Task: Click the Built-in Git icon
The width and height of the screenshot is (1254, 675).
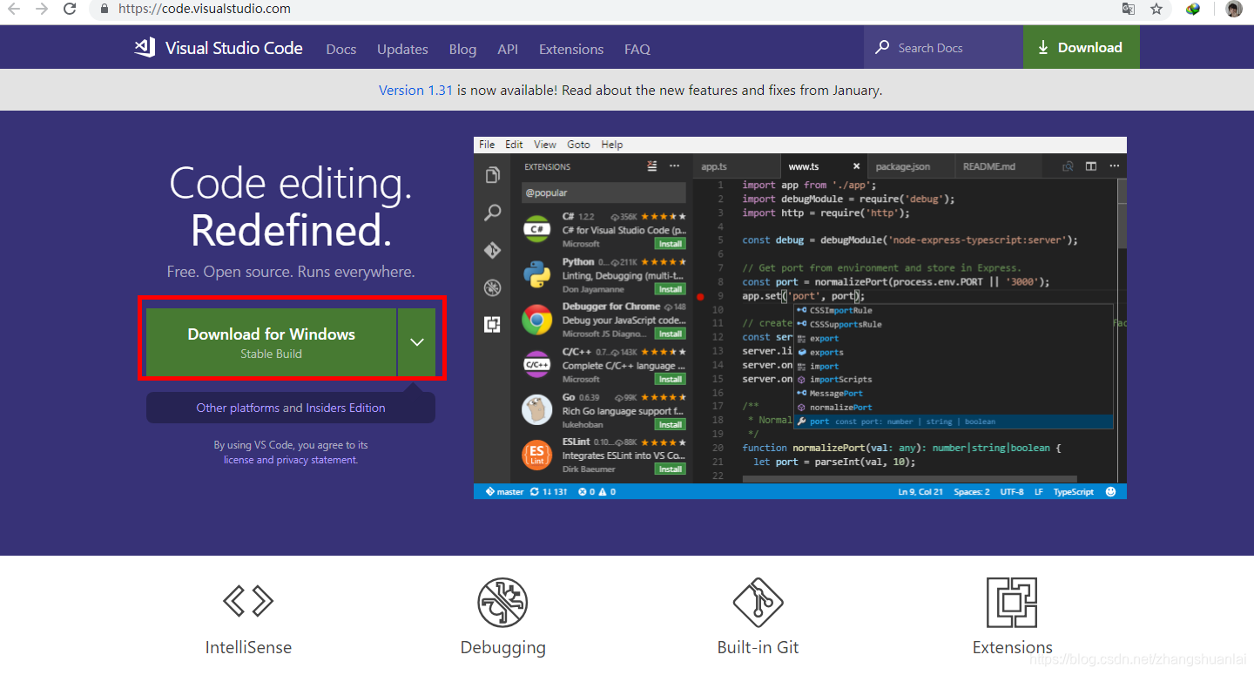Action: tap(758, 602)
